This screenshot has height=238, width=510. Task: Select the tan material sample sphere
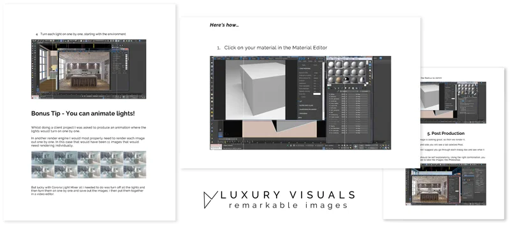coord(339,80)
